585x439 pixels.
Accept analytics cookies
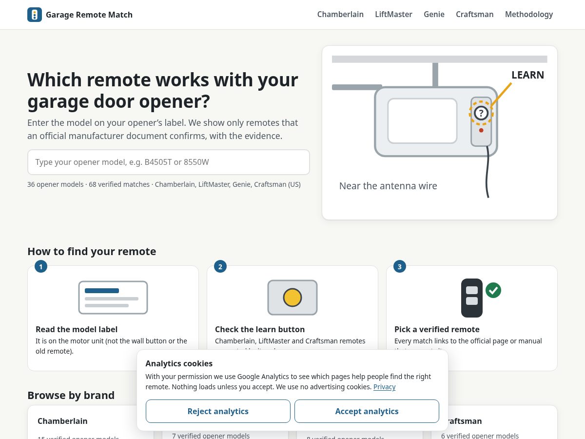(367, 411)
